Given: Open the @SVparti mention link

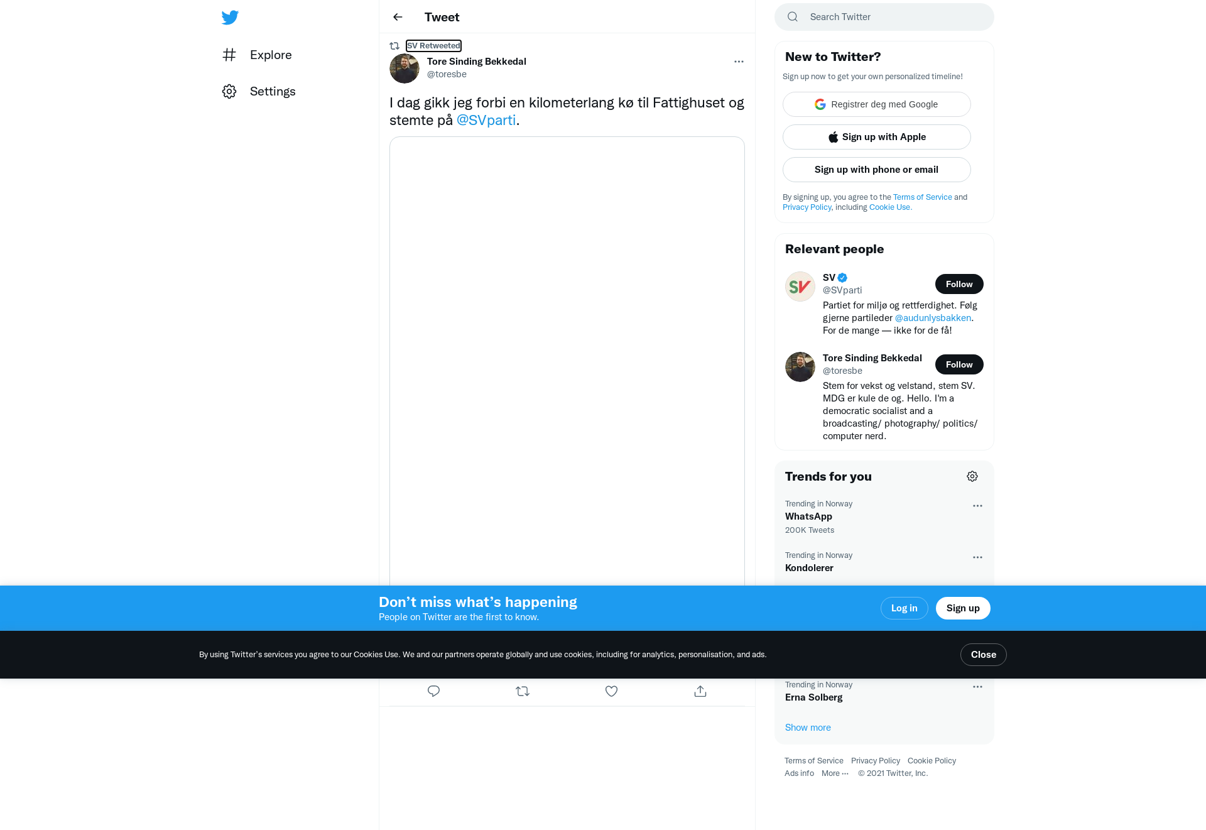Looking at the screenshot, I should (x=486, y=120).
